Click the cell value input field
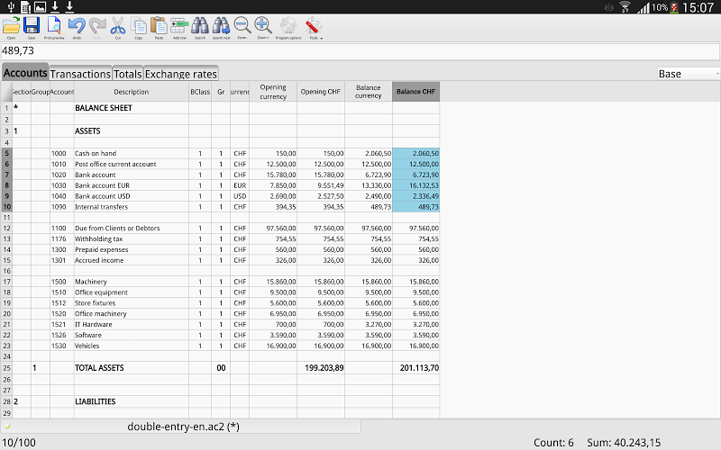The height and width of the screenshot is (450, 721). pos(360,51)
